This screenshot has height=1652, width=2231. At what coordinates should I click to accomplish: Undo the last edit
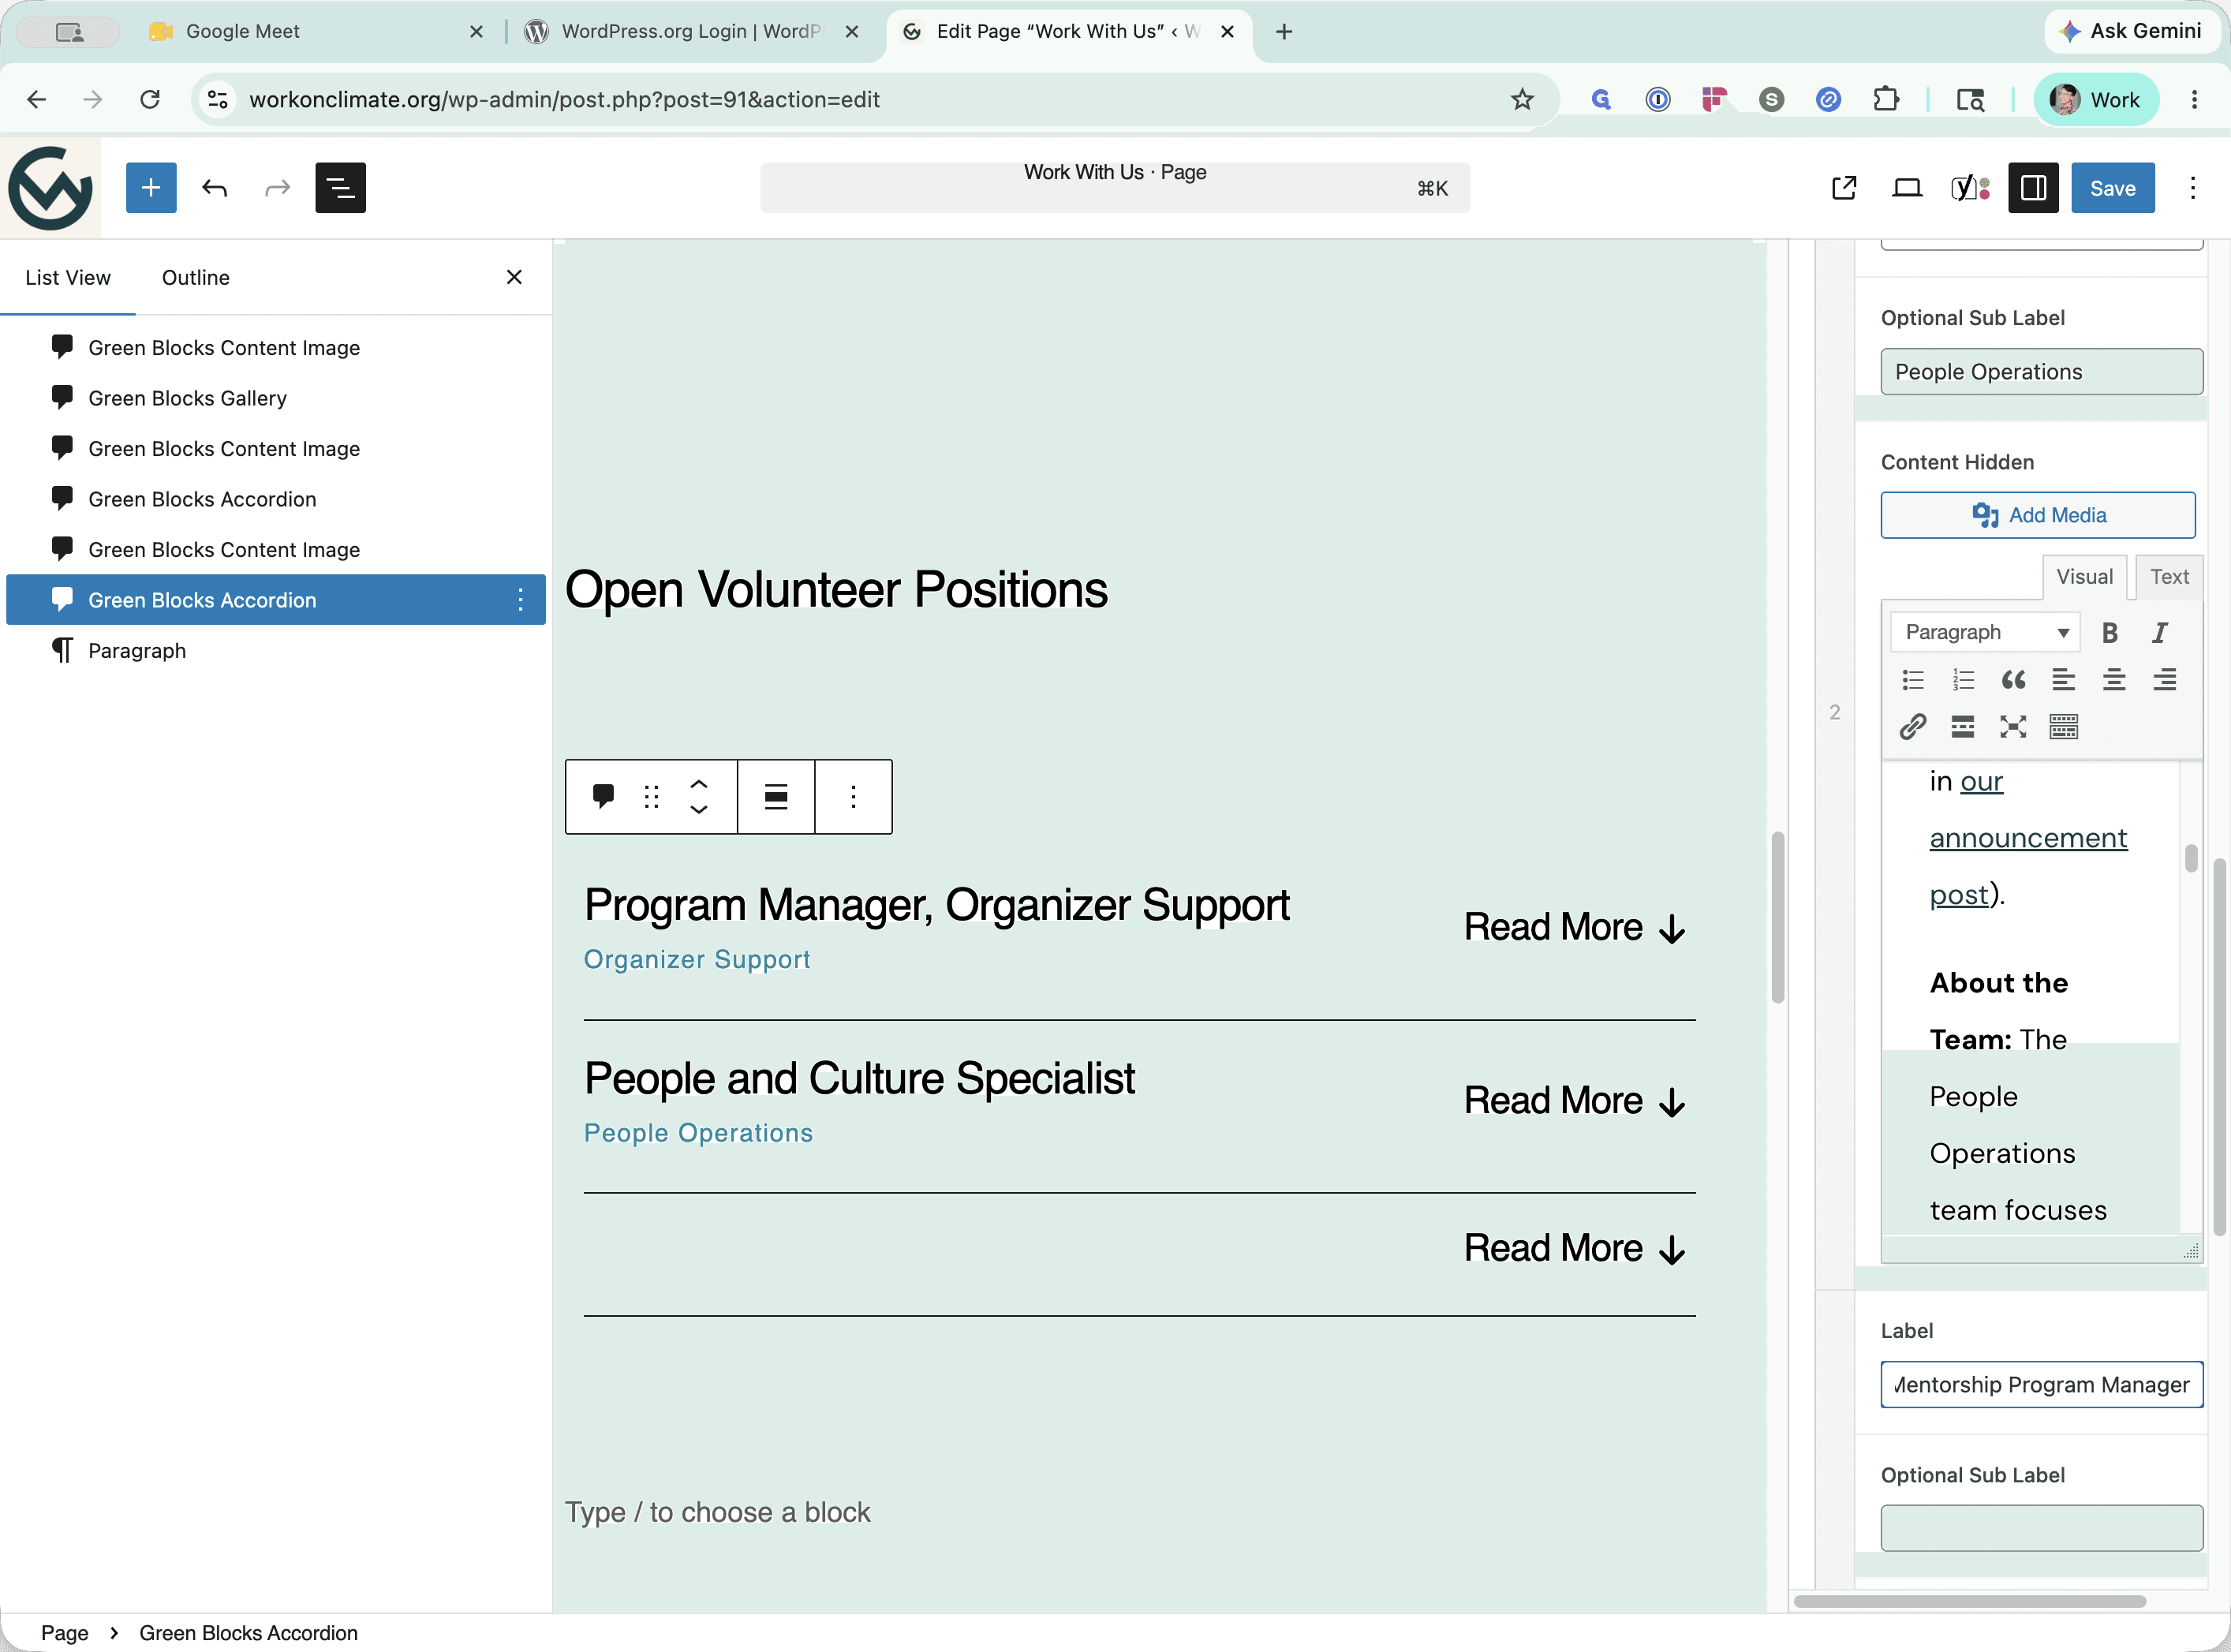[x=214, y=188]
